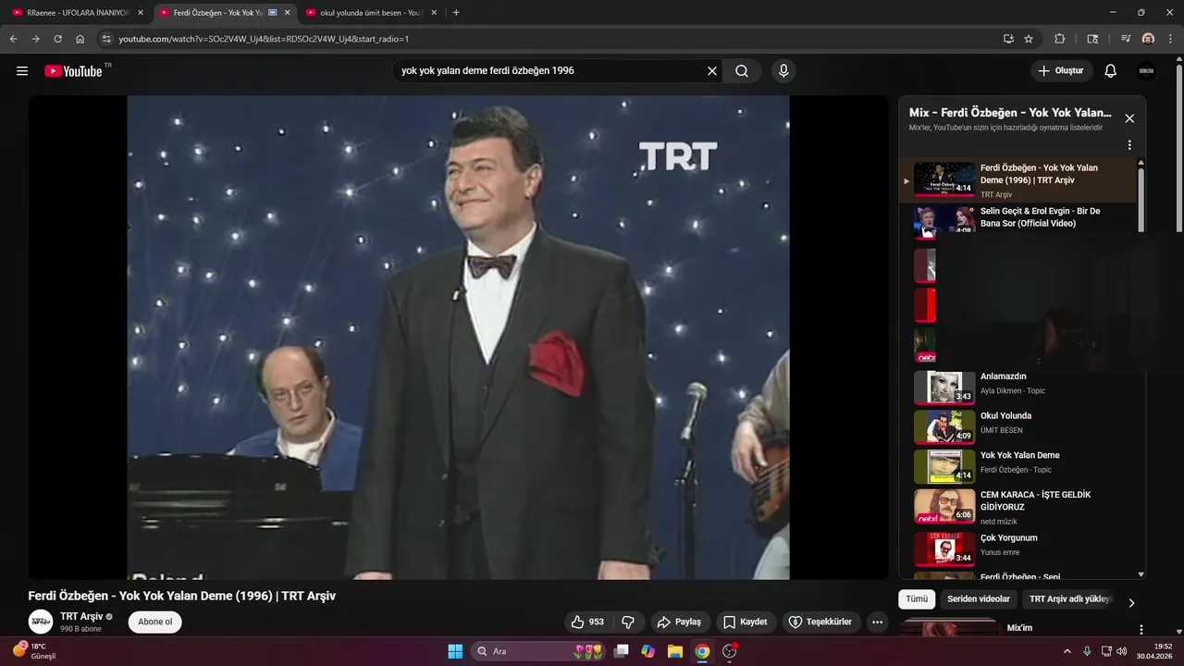Subscribe with the Abone ol button

[155, 622]
